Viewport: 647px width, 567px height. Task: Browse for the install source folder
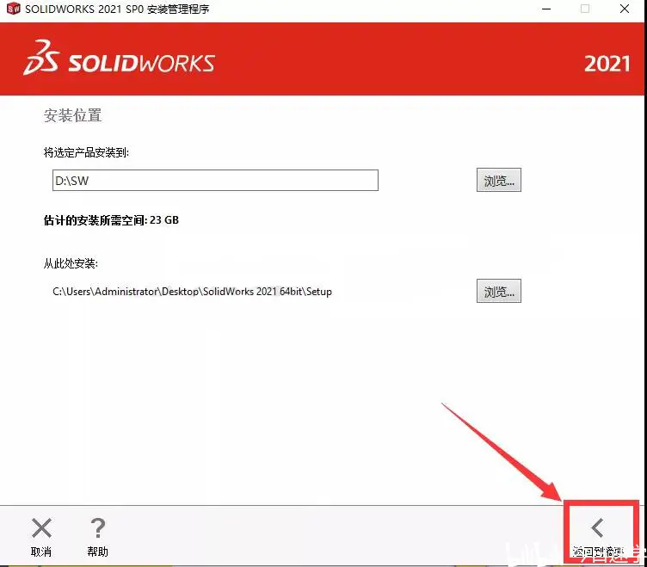coord(498,291)
